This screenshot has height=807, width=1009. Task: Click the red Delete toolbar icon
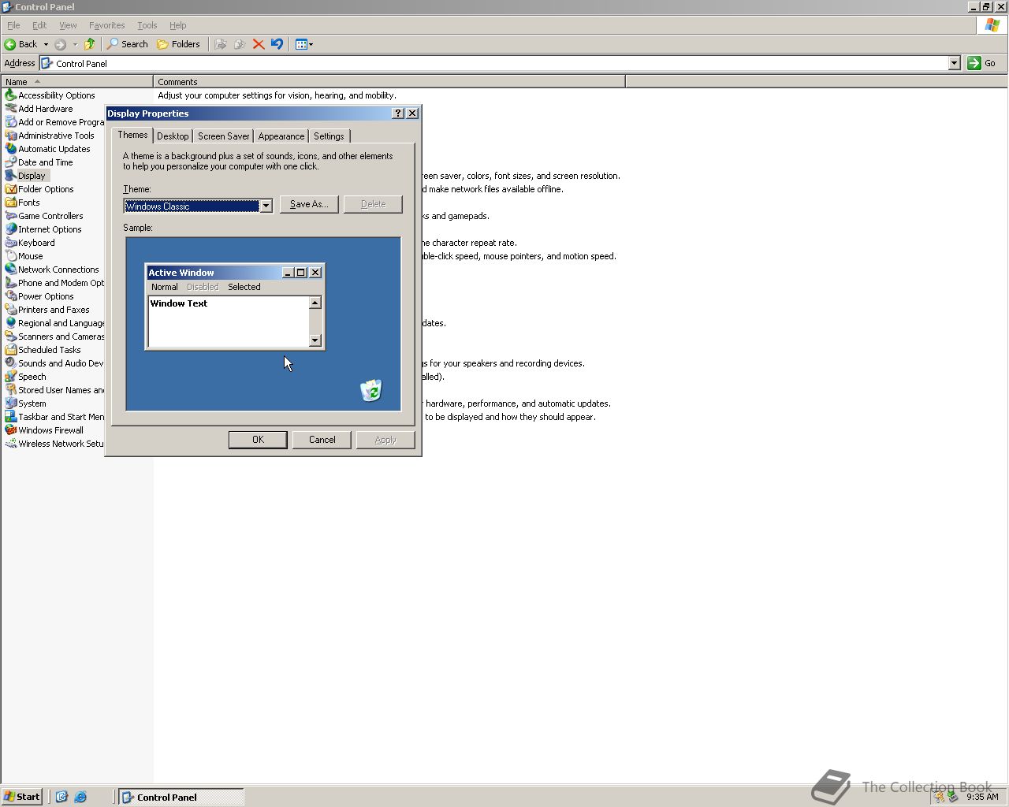259,44
